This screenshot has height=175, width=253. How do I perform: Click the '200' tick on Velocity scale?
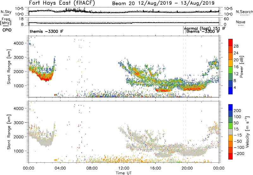(x=238, y=111)
